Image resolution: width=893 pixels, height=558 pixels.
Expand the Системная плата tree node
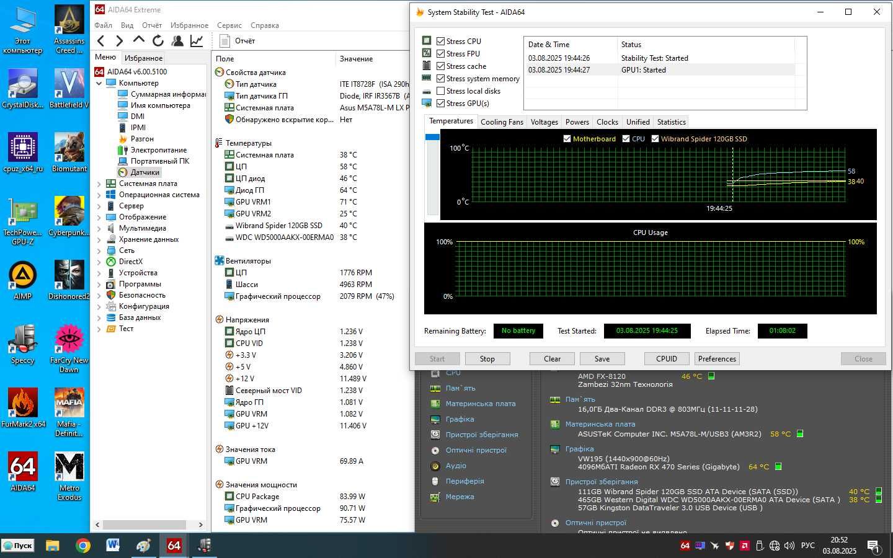coord(99,184)
